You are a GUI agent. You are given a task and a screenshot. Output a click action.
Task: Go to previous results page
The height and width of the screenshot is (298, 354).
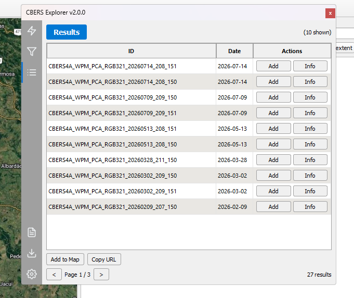[54, 275]
